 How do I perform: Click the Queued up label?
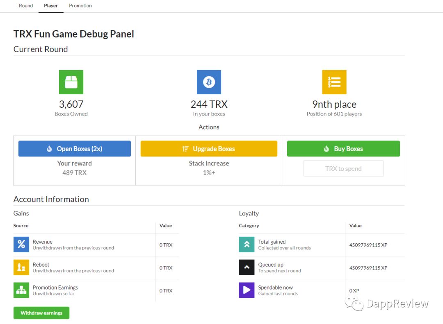tap(271, 265)
